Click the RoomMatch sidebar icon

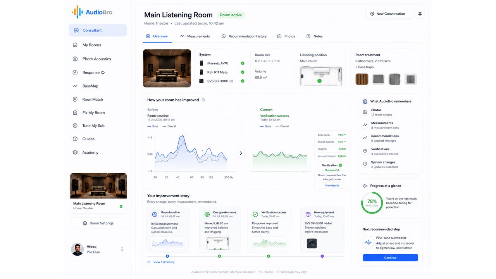pyautogui.click(x=75, y=99)
